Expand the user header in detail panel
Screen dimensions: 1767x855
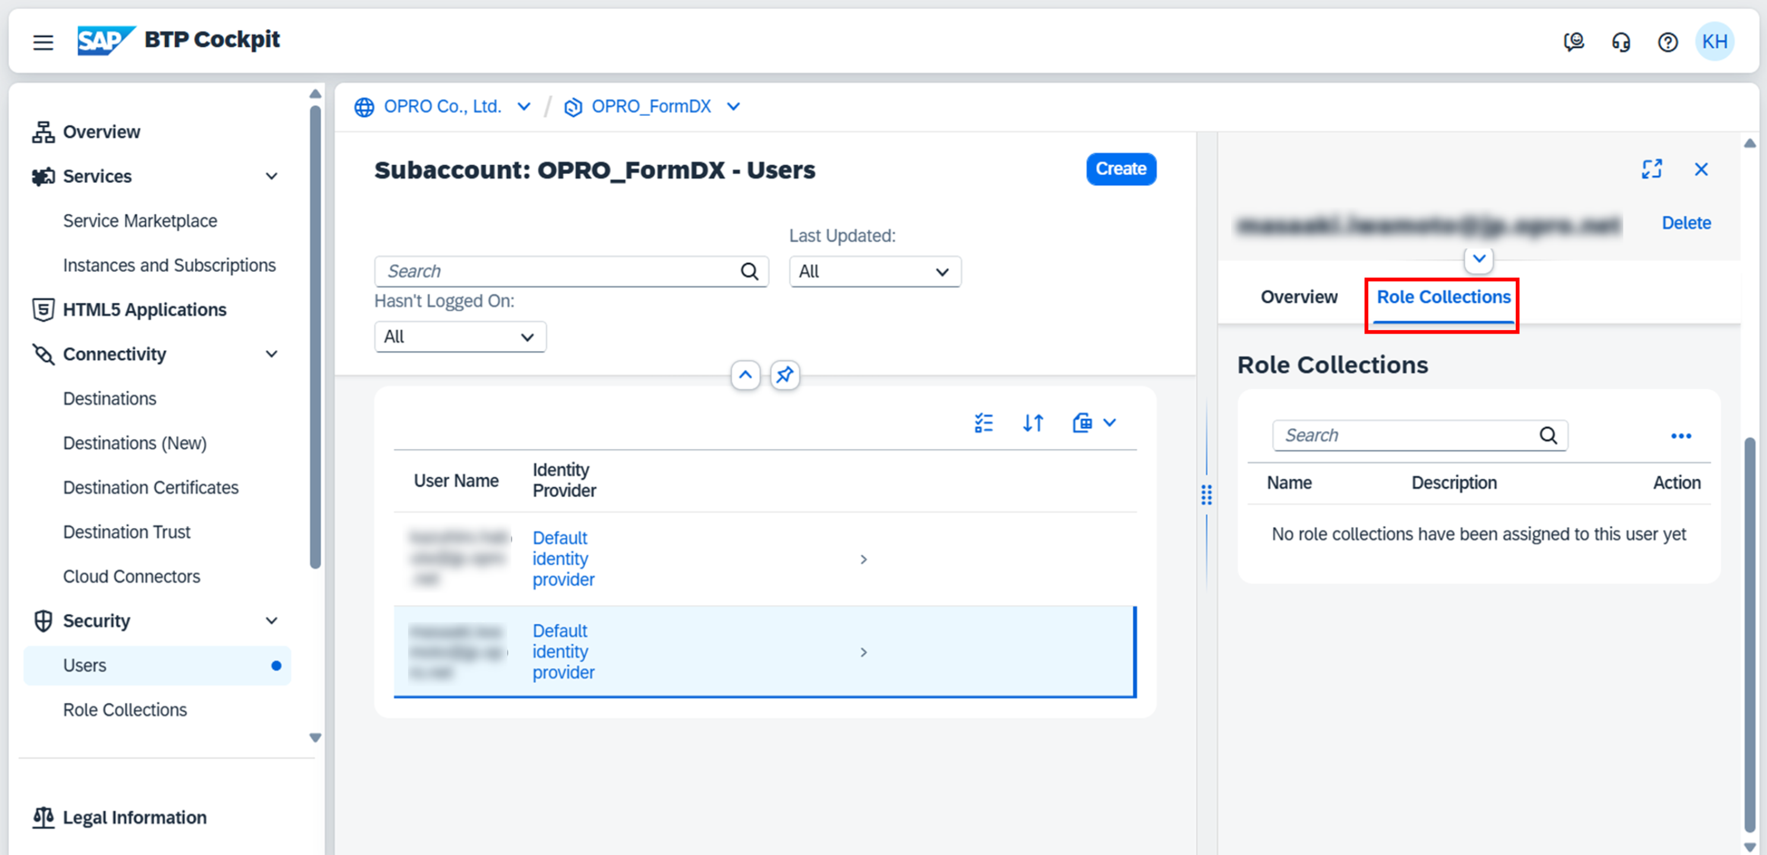click(x=1479, y=259)
